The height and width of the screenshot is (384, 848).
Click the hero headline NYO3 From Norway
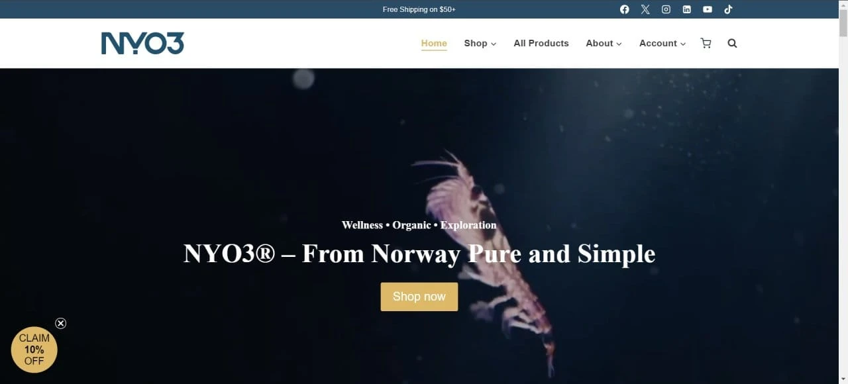[x=419, y=254]
